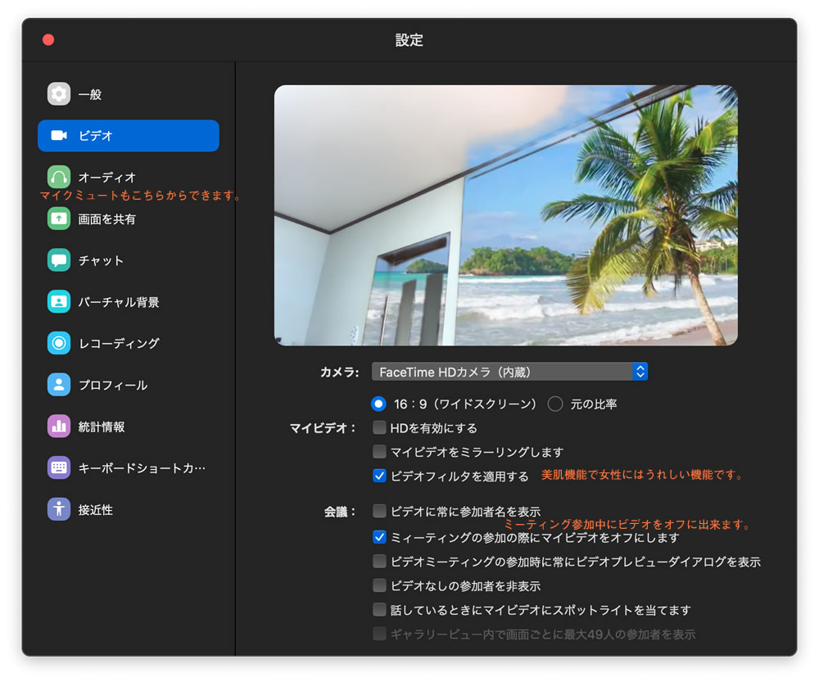
Task: Open プロフィール settings section
Action: (x=128, y=384)
